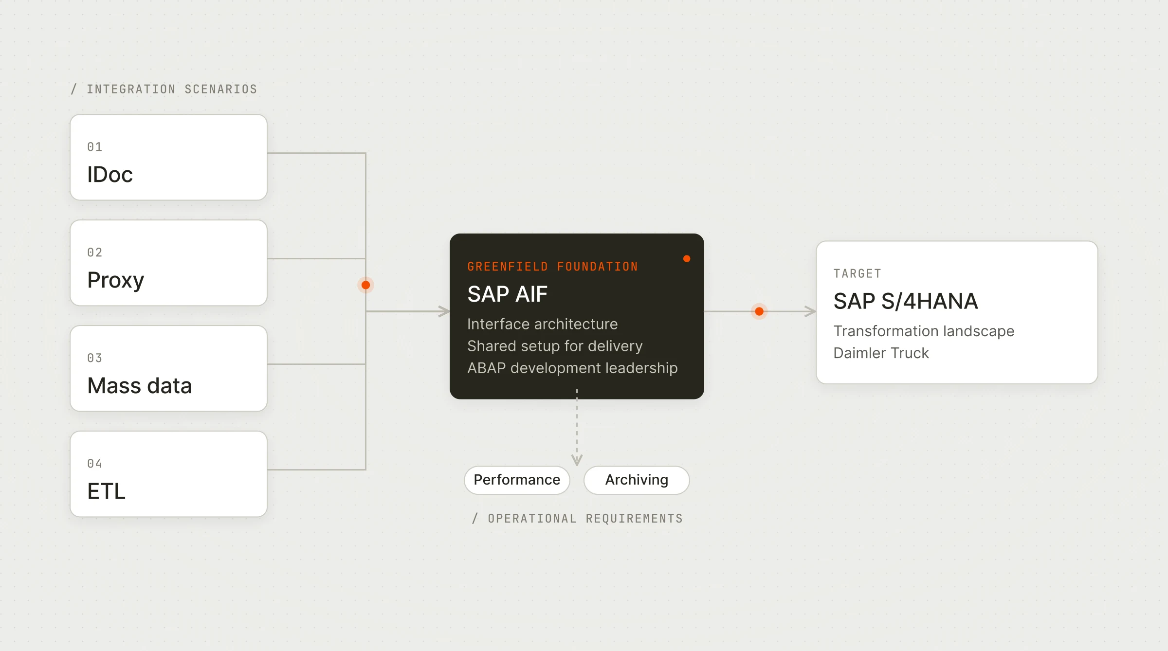Click the Integration Scenarios heading

tap(164, 89)
